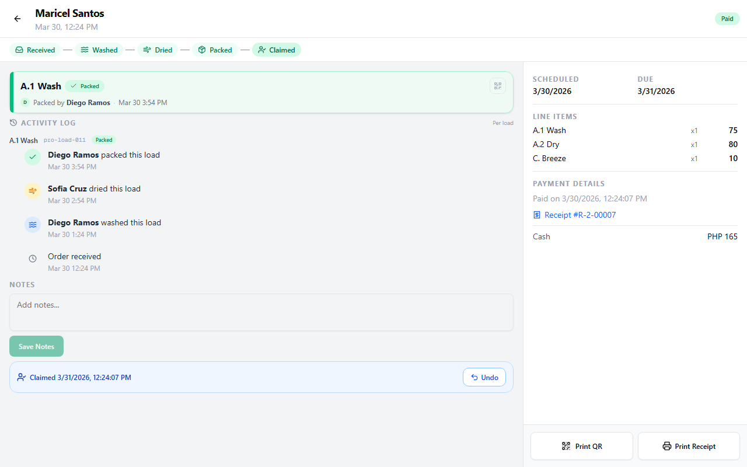Viewport: 747px width, 467px height.
Task: Select the Packed status step
Action: click(x=215, y=50)
